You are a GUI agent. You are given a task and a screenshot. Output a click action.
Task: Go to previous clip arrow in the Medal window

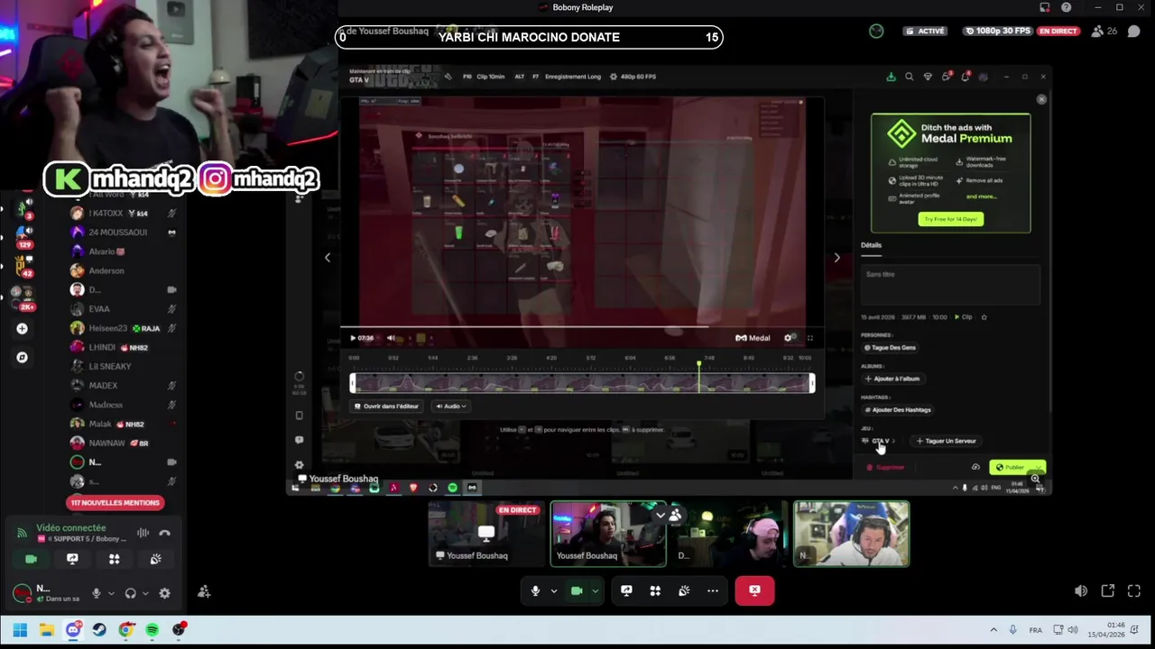[328, 258]
